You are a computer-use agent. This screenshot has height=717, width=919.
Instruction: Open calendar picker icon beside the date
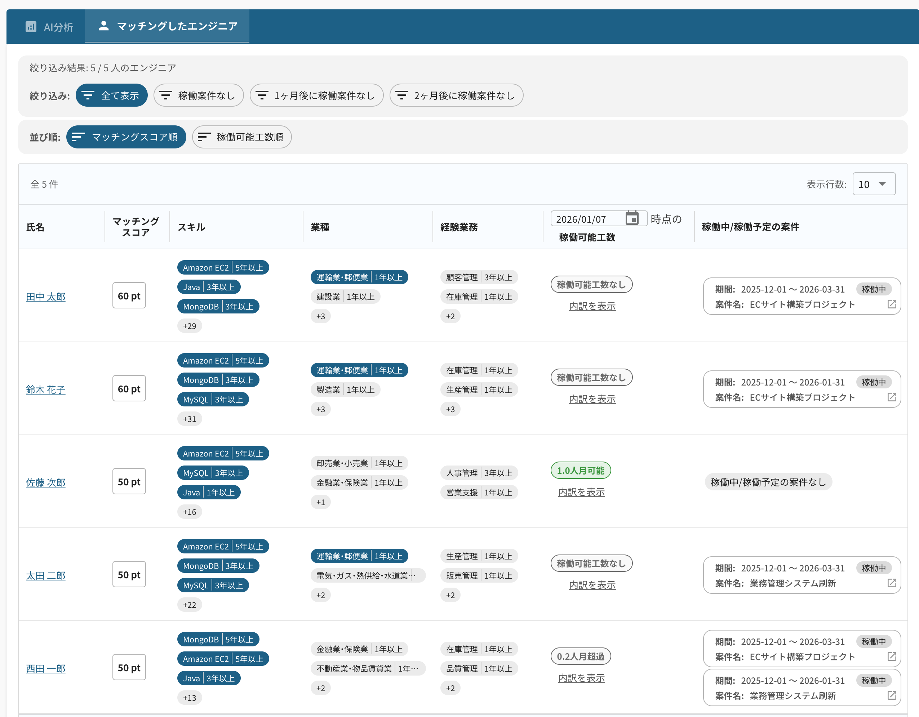632,218
